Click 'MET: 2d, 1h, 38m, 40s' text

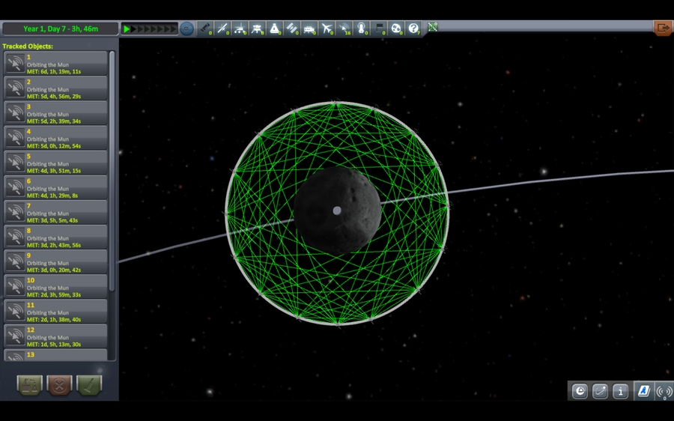pyautogui.click(x=54, y=320)
